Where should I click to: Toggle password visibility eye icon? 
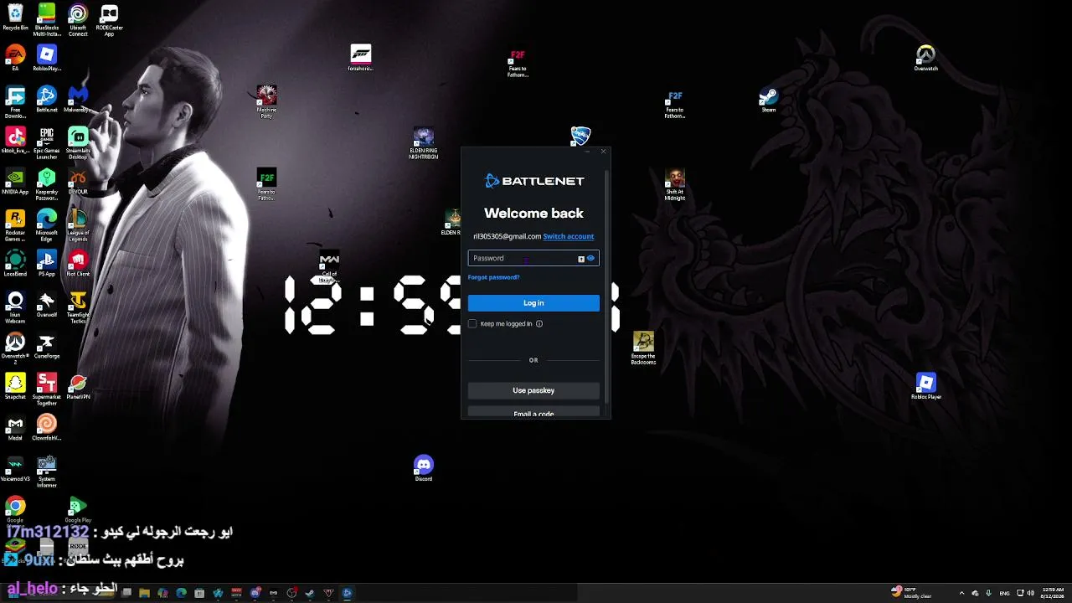coord(590,258)
